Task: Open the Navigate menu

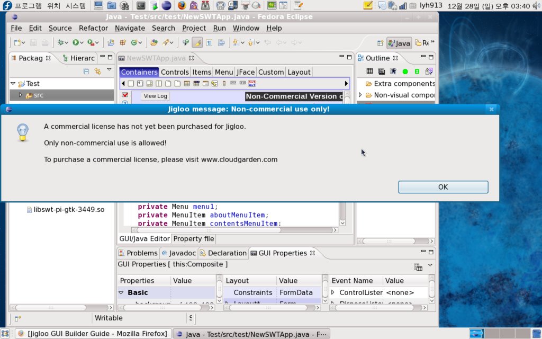Action: tap(130, 28)
